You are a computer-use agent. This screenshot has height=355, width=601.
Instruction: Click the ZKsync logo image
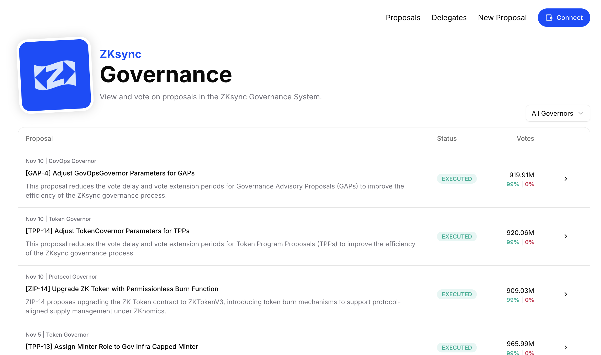tap(55, 75)
